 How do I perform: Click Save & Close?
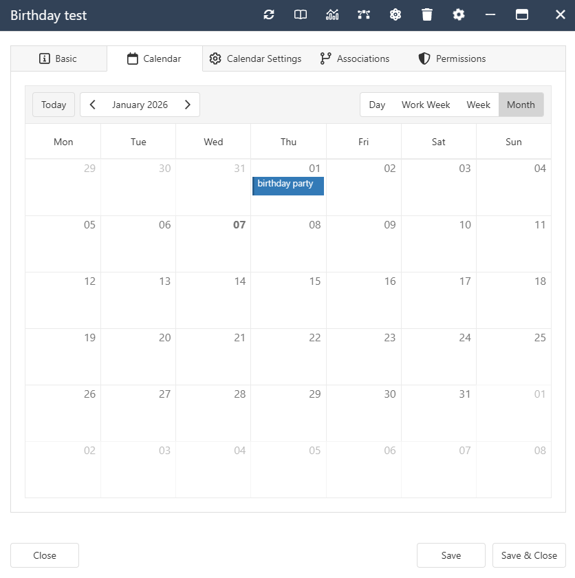point(528,555)
